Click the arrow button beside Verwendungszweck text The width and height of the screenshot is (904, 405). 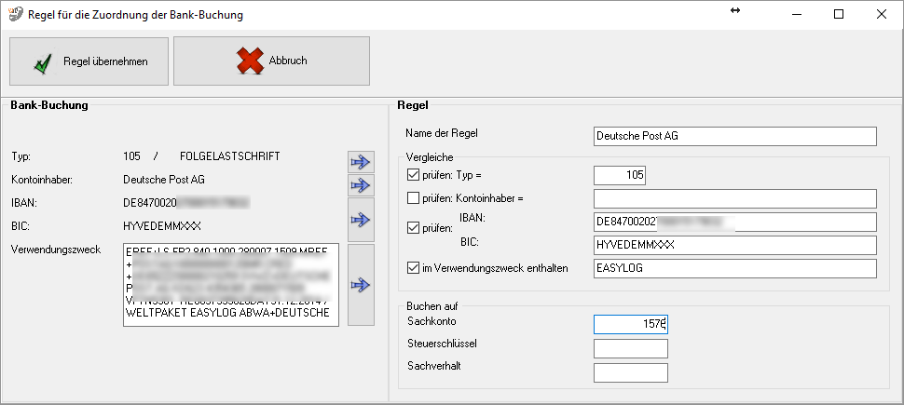360,285
